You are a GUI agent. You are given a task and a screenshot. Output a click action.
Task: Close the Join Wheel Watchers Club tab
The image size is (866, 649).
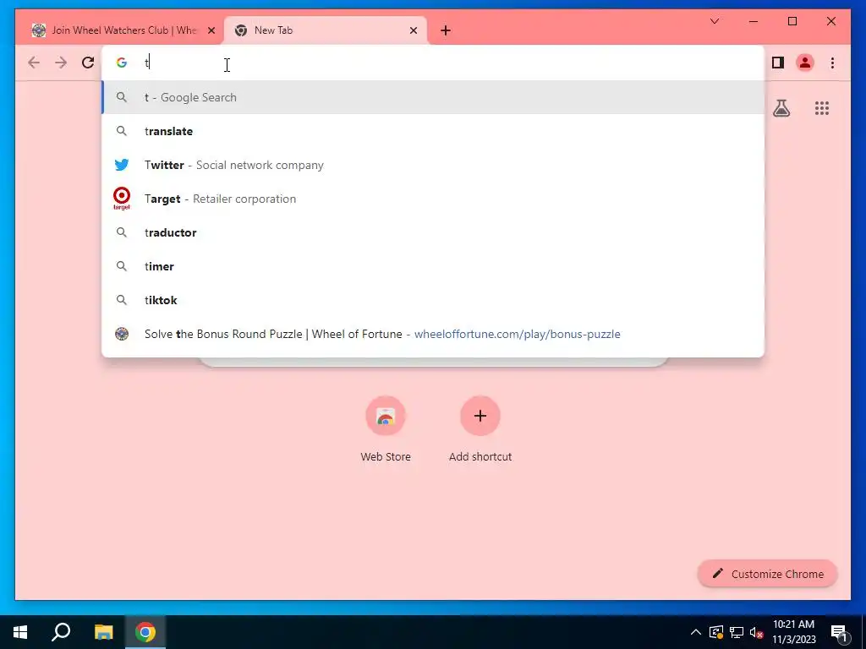211,30
